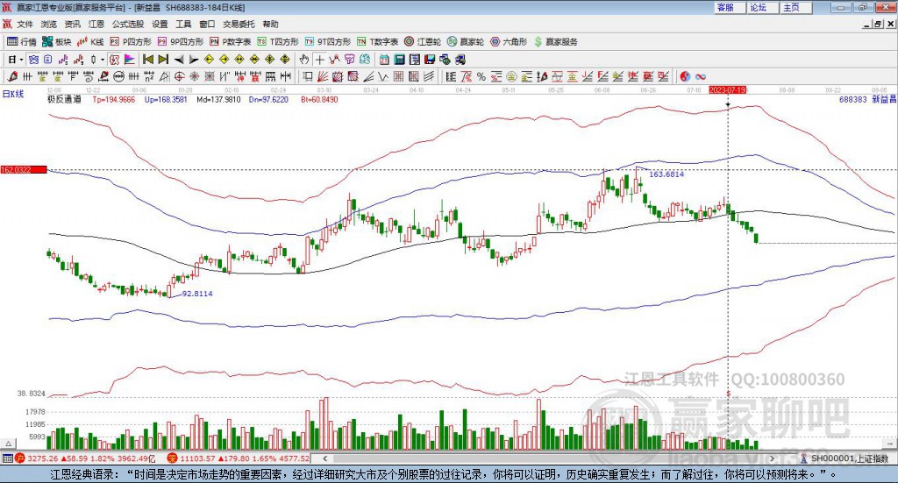898x483 pixels.
Task: Select the circled crosshair target tool
Action: [179, 76]
